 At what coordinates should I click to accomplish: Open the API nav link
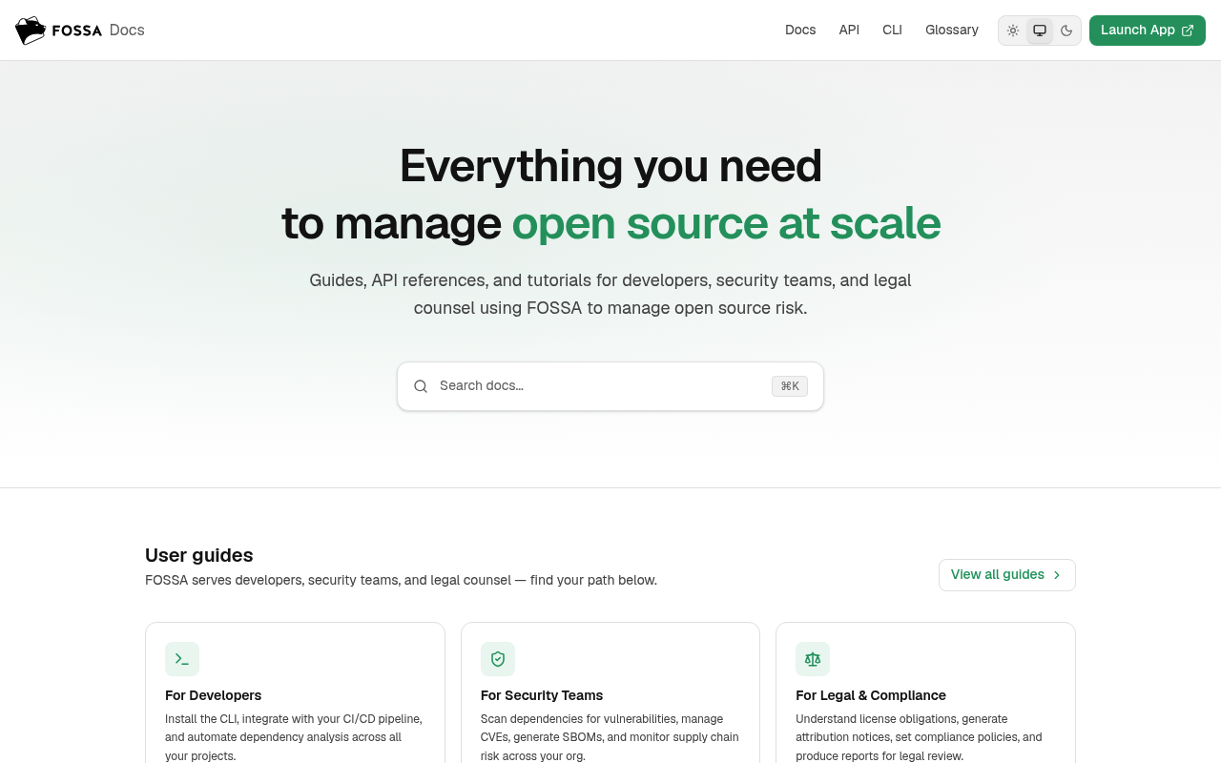click(x=849, y=30)
